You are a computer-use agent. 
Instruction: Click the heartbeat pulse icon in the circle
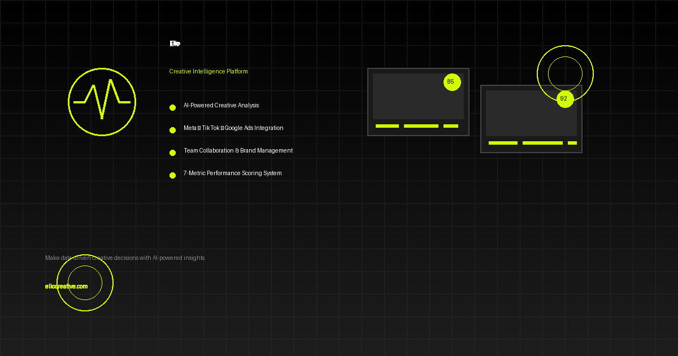(102, 102)
